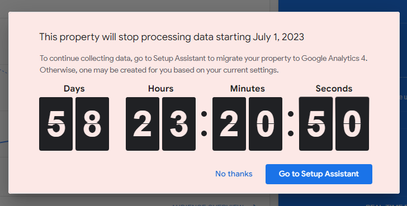The width and height of the screenshot is (407, 206).
Task: Click the Google Analytics 4 description text
Action: [203, 64]
